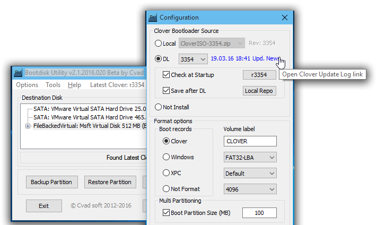Open the 4096 cluster size dropdown

(x=250, y=189)
